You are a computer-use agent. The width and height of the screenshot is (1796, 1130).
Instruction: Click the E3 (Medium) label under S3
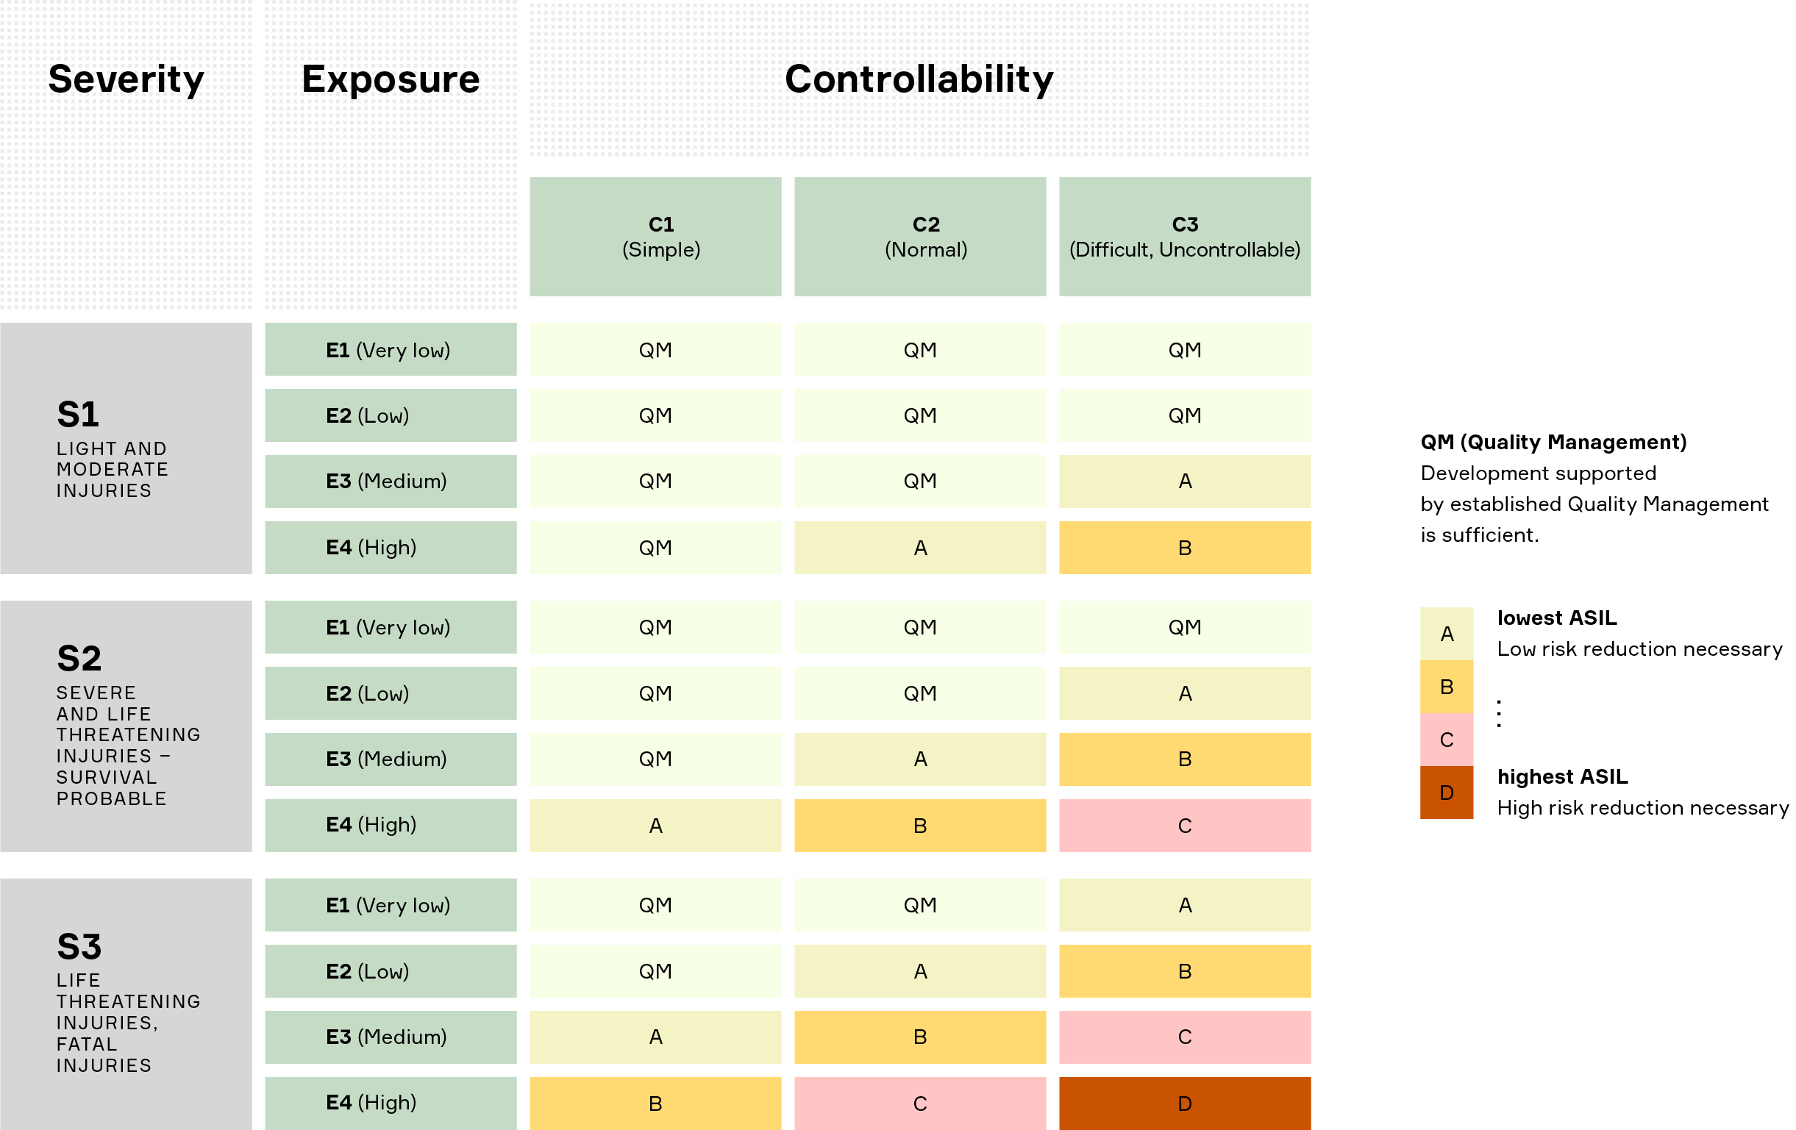[390, 1037]
